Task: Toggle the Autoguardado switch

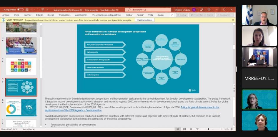Action: 20,10
